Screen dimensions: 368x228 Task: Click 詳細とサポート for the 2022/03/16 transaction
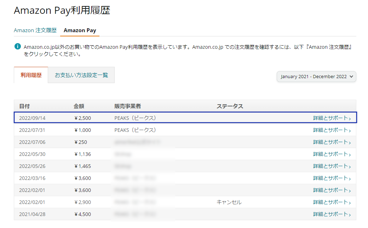click(x=332, y=178)
